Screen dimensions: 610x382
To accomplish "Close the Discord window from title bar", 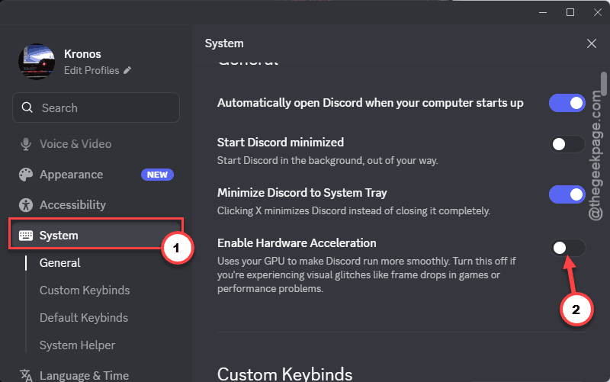I will (x=598, y=12).
